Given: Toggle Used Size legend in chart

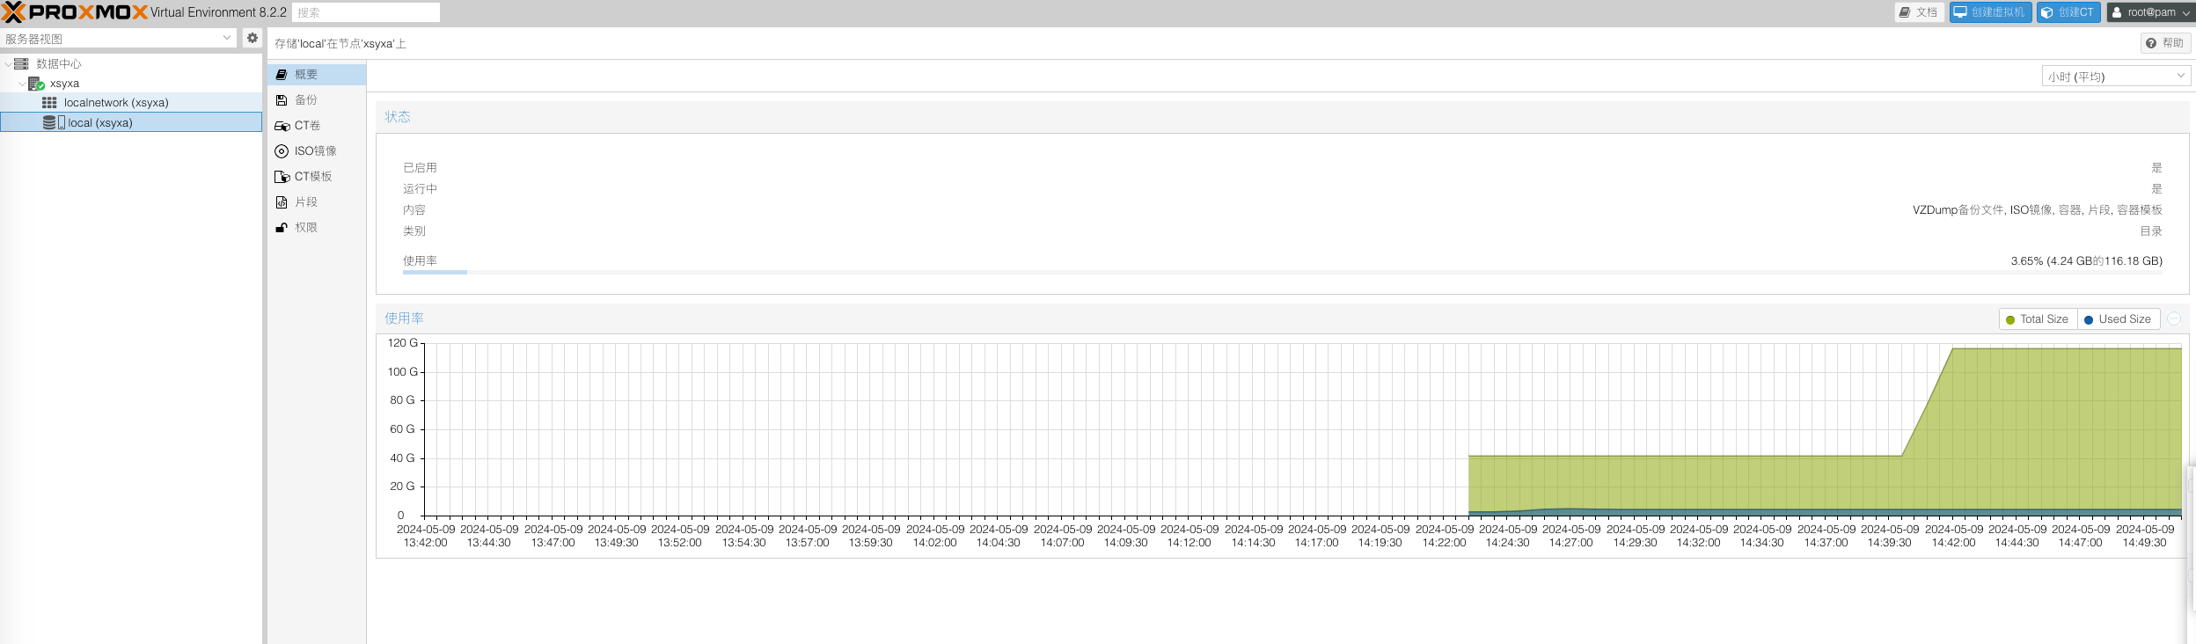Looking at the screenshot, I should click(2117, 319).
